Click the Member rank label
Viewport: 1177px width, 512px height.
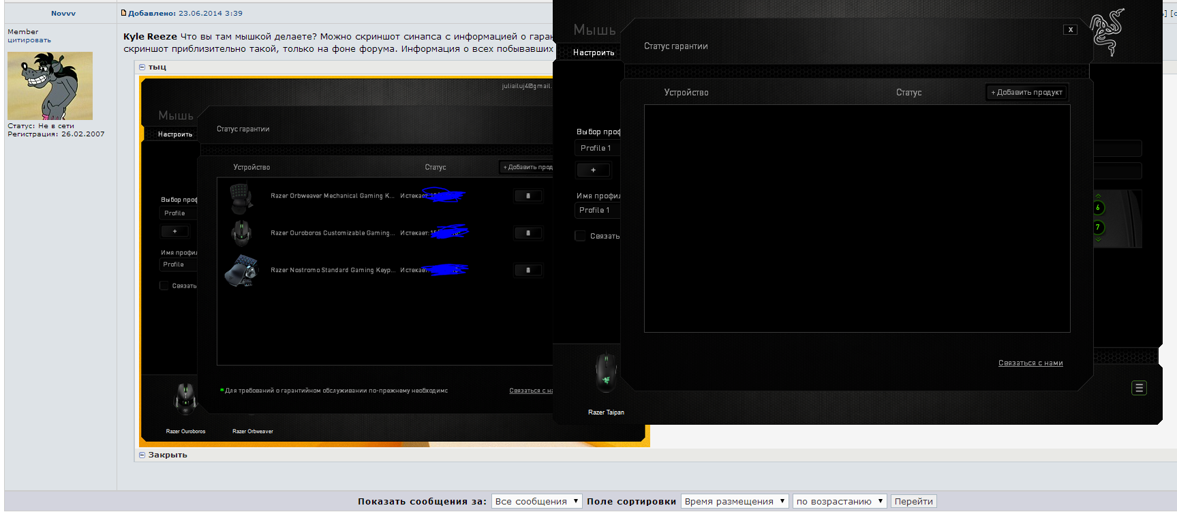tap(23, 32)
